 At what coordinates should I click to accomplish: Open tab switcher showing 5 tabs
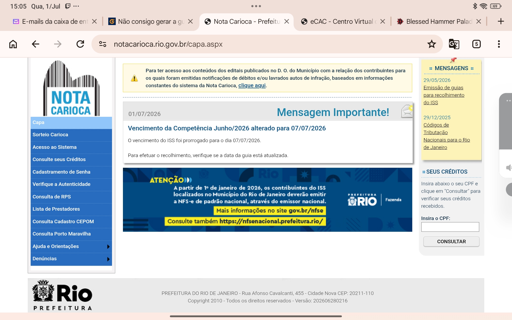pos(476,44)
